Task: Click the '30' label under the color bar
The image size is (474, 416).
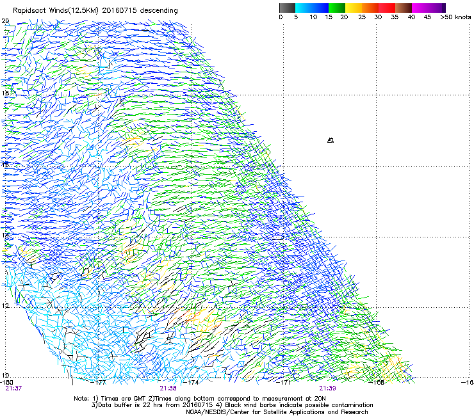Action: tap(378, 17)
